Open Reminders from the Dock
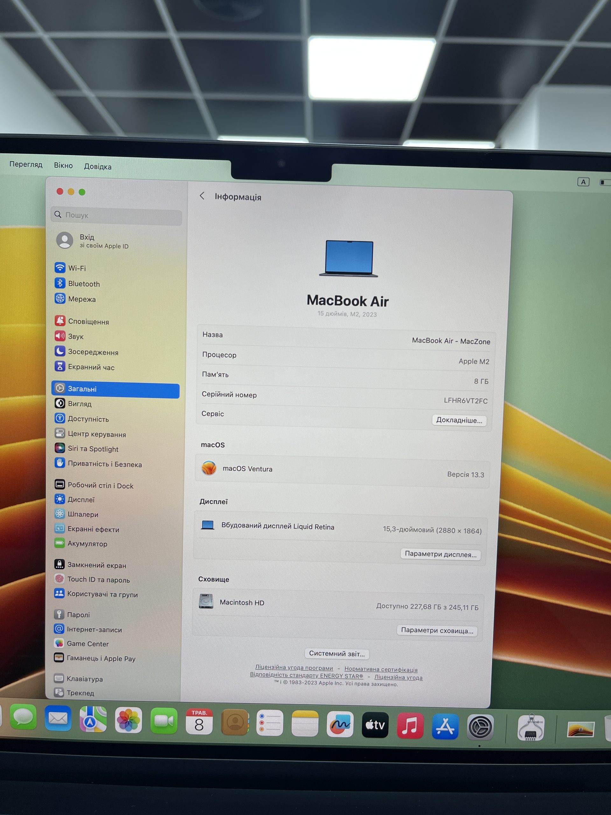 270,723
